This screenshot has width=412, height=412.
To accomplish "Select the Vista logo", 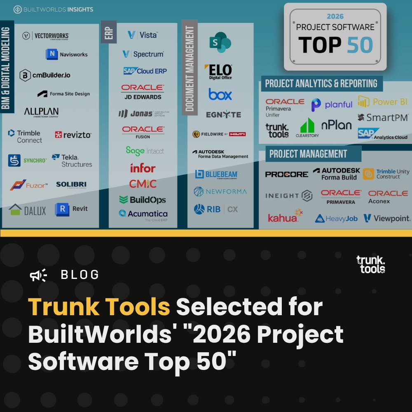I will [143, 35].
